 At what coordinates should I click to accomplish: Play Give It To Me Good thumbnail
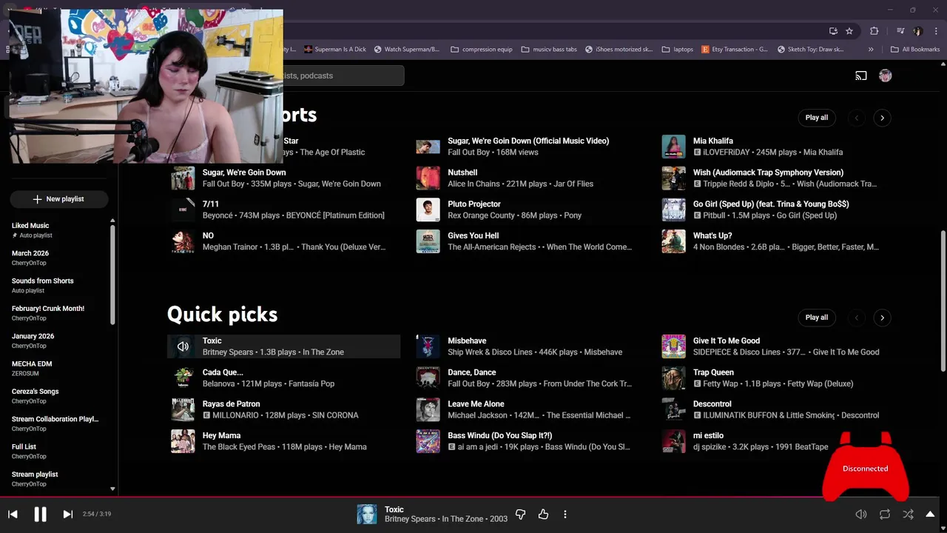pos(673,346)
